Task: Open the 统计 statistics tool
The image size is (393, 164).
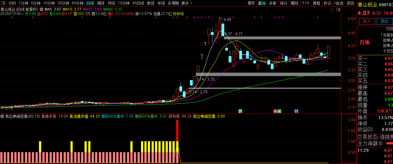Action: (284, 3)
